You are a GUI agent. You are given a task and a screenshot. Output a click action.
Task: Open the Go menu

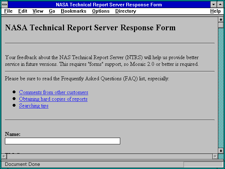pos(52,11)
